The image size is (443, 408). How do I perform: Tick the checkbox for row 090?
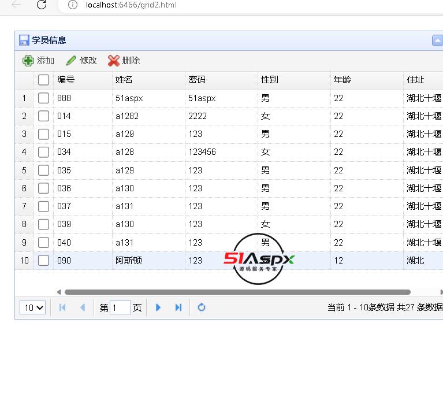click(43, 261)
